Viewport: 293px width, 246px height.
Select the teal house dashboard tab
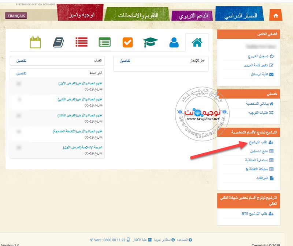(x=197, y=42)
